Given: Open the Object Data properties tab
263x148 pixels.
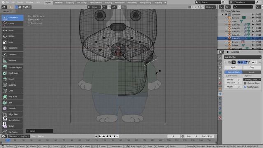Looking at the screenshot, I should pos(220,113).
